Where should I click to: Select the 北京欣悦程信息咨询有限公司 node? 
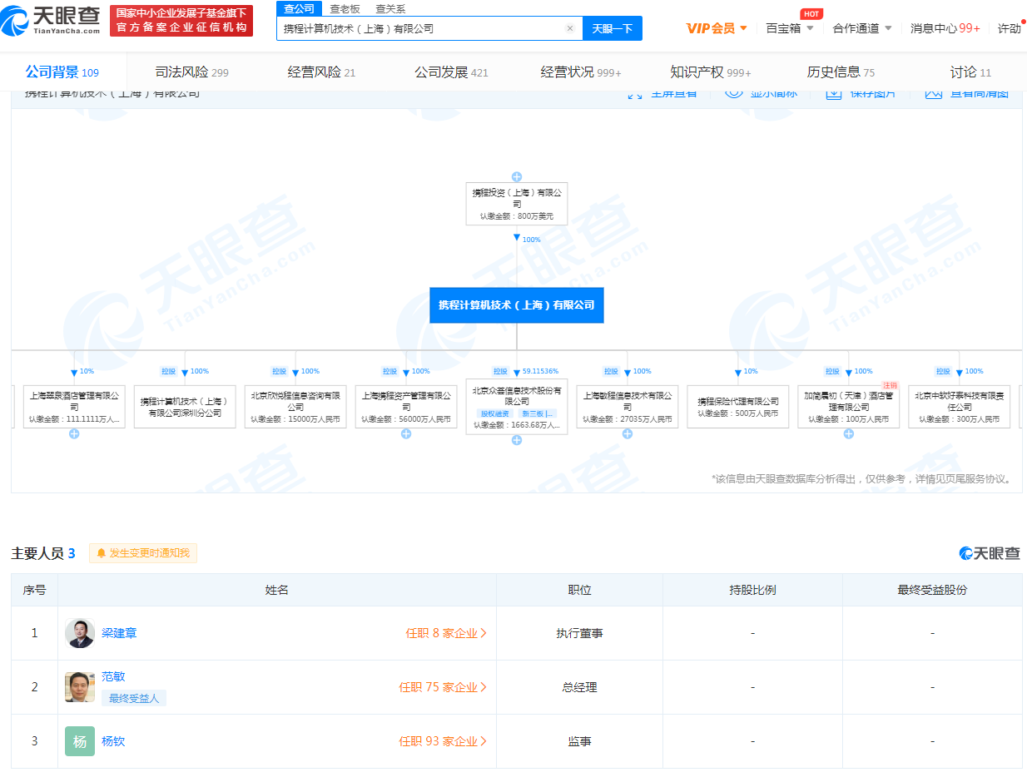click(295, 407)
